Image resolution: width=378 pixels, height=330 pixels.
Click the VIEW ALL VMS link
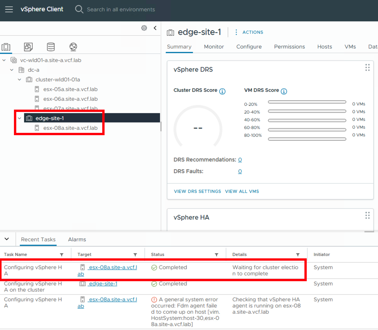242,191
